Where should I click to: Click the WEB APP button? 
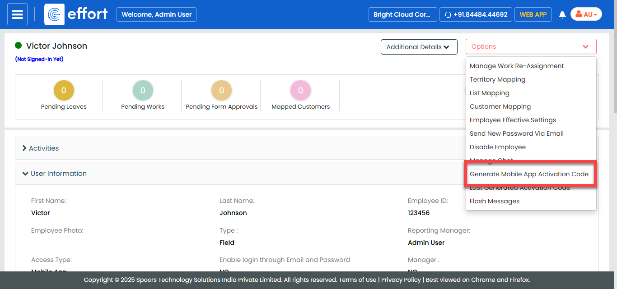click(533, 14)
